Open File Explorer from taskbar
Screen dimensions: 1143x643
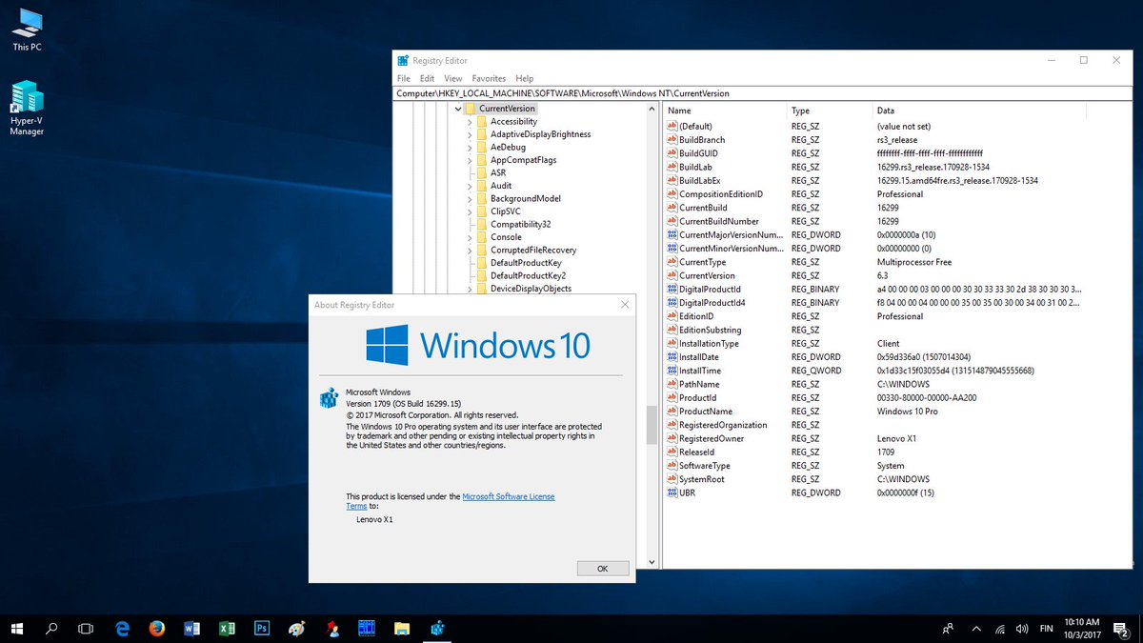coord(402,629)
